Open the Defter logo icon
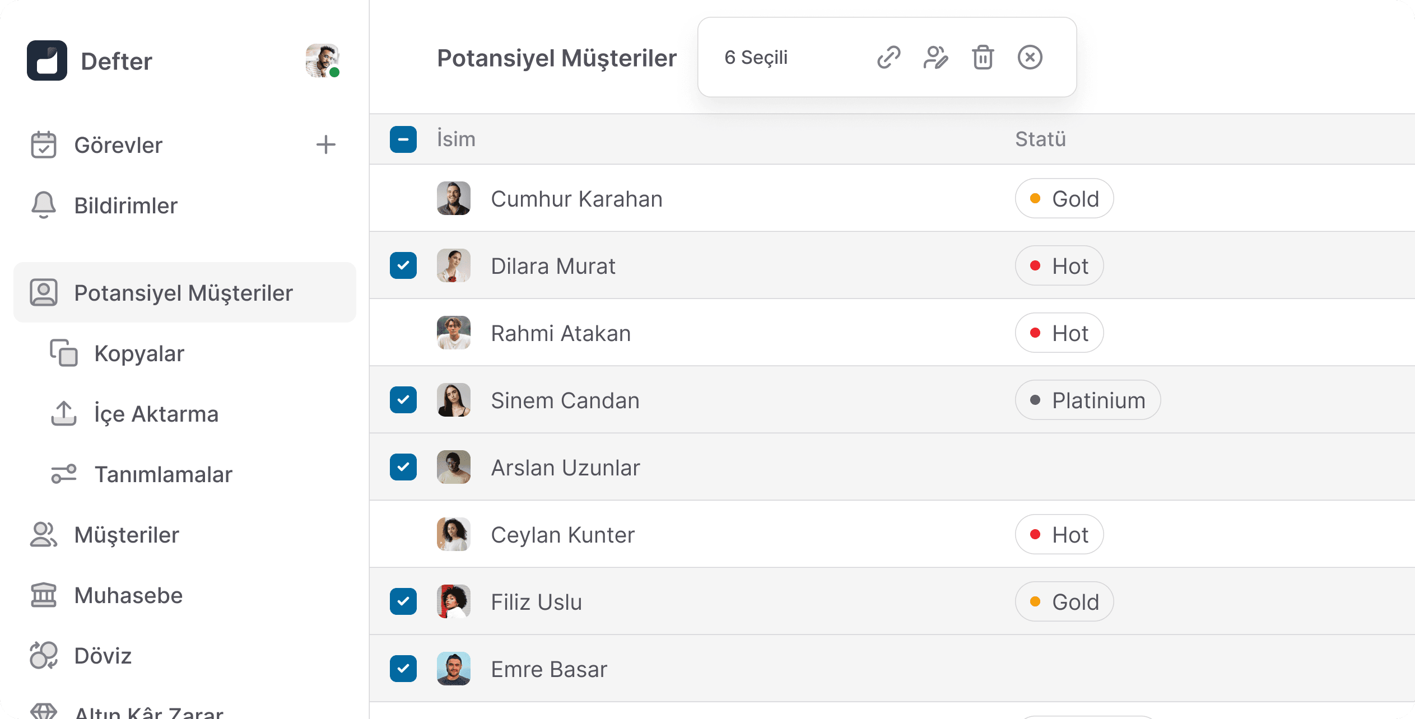1415x719 pixels. click(x=47, y=60)
